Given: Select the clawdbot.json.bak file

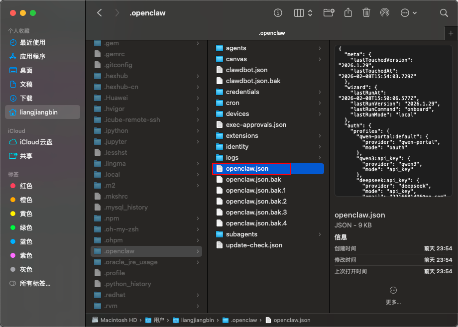Looking at the screenshot, I should pos(268,81).
